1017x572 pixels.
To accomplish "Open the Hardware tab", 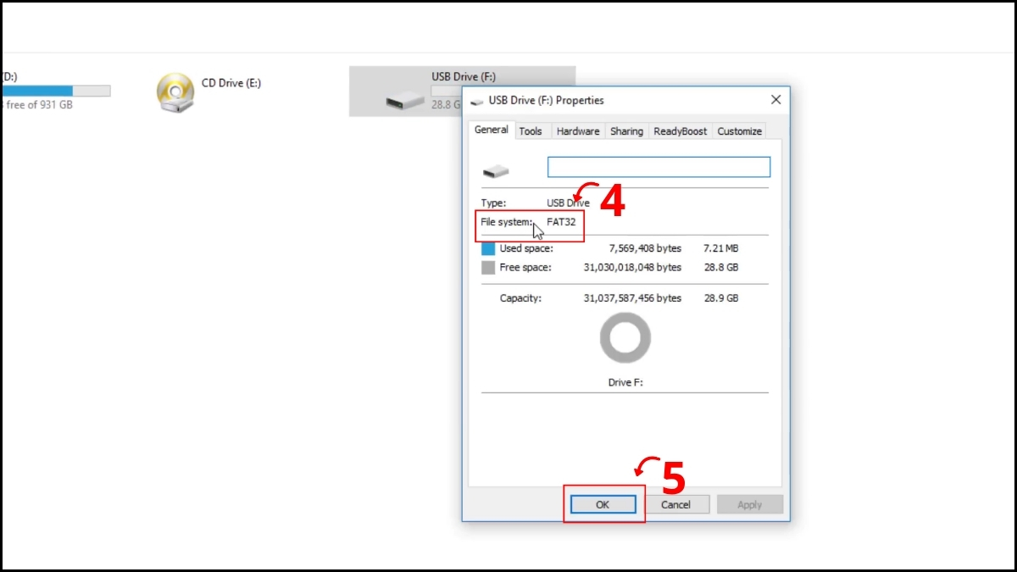I will [x=578, y=131].
